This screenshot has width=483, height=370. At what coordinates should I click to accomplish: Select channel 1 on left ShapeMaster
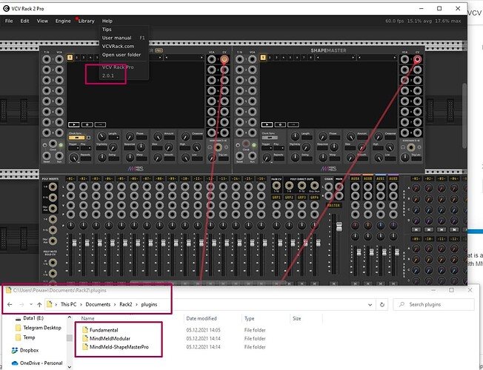click(x=70, y=57)
